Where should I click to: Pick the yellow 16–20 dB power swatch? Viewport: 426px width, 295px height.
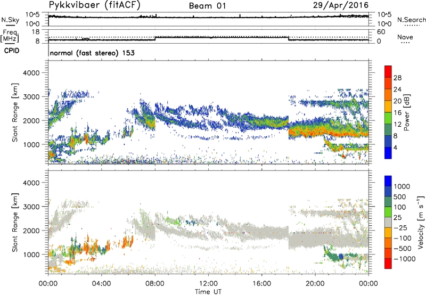click(388, 106)
